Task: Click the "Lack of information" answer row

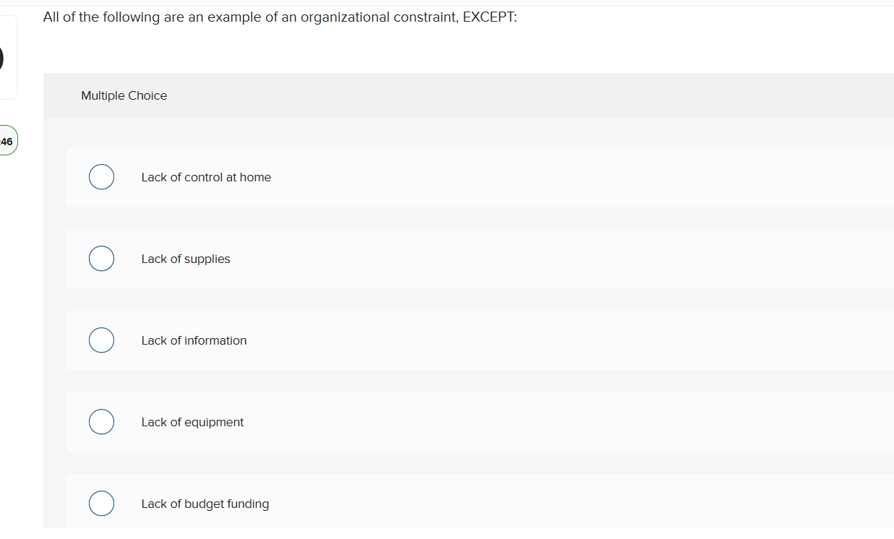Action: click(361, 340)
